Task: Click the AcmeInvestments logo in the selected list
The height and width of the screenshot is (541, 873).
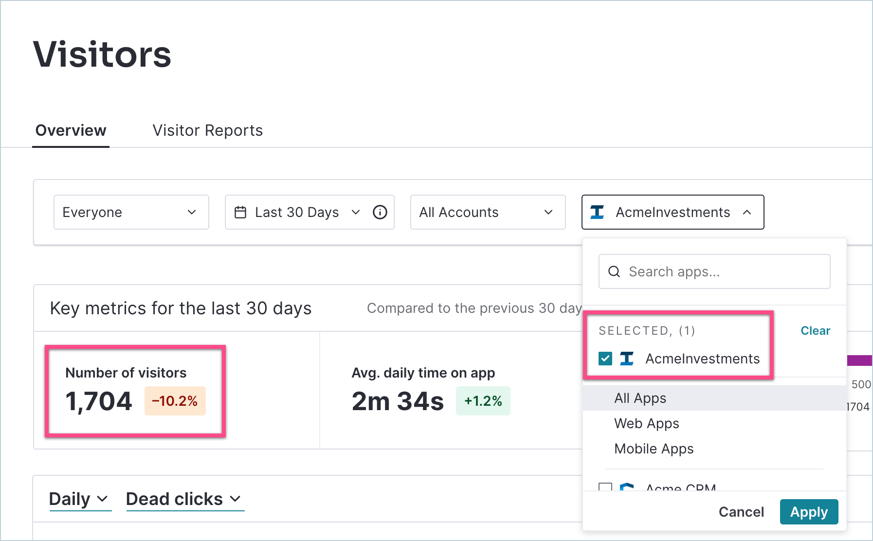Action: pyautogui.click(x=627, y=359)
